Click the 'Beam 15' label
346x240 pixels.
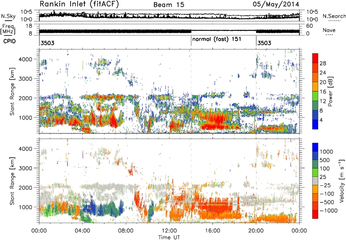coord(169,5)
